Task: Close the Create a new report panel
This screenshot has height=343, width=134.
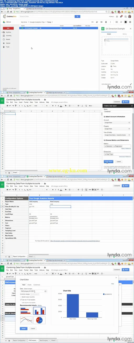Action: pos(132,106)
